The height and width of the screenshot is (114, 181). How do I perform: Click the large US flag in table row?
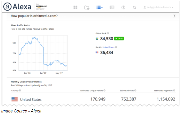[15, 99]
